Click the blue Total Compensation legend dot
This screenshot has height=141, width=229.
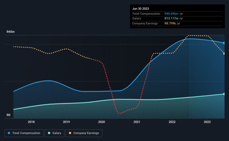[9, 133]
